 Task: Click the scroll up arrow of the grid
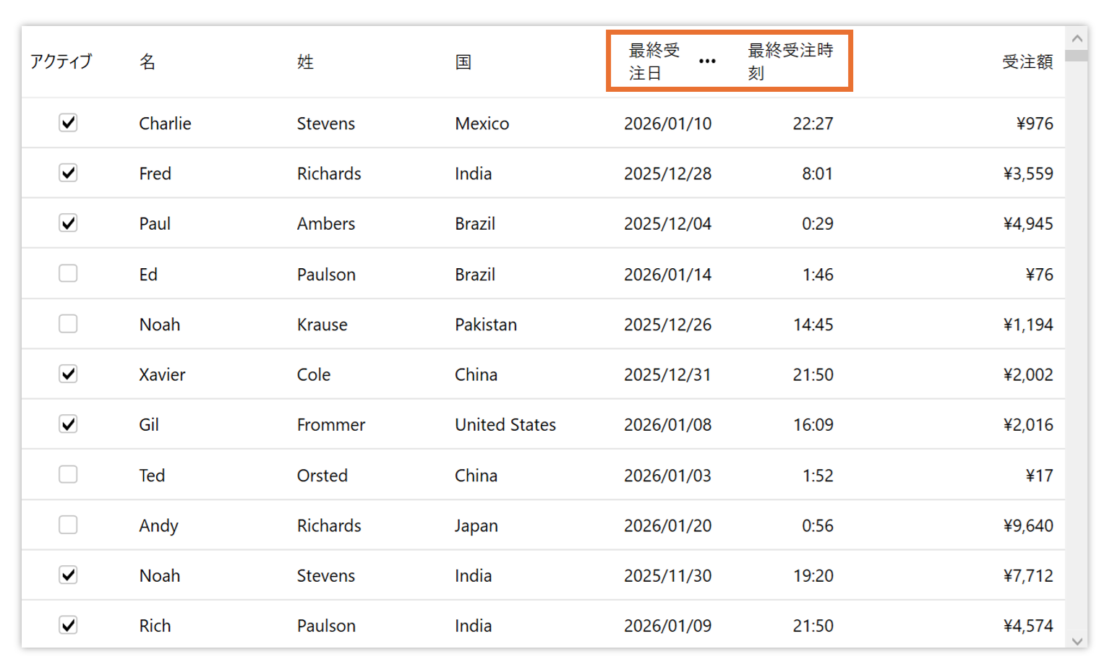[1077, 38]
